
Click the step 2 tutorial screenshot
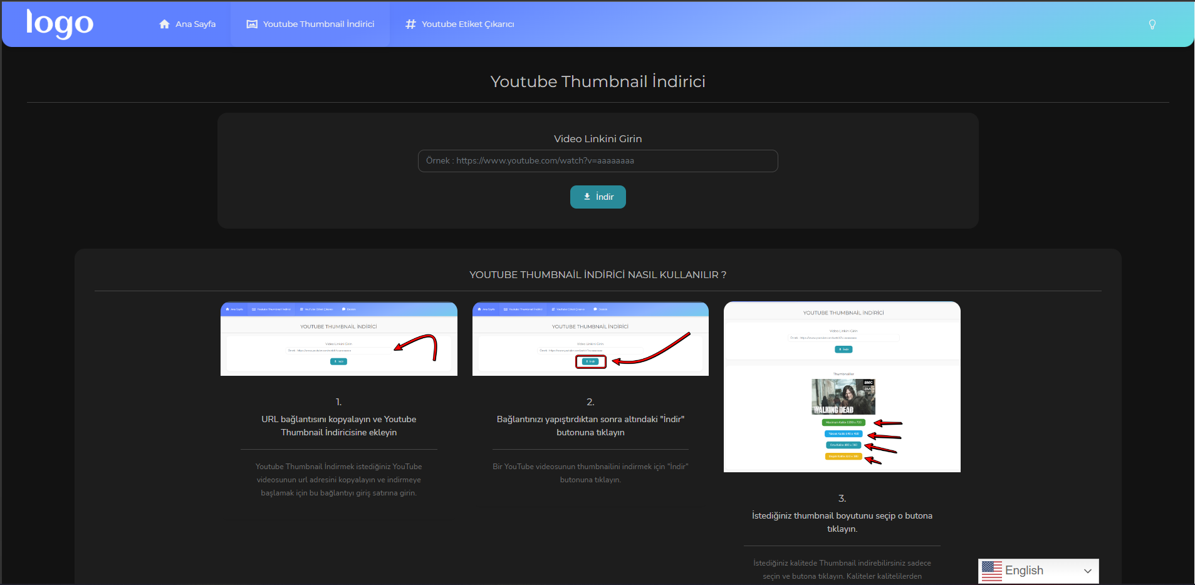click(590, 339)
